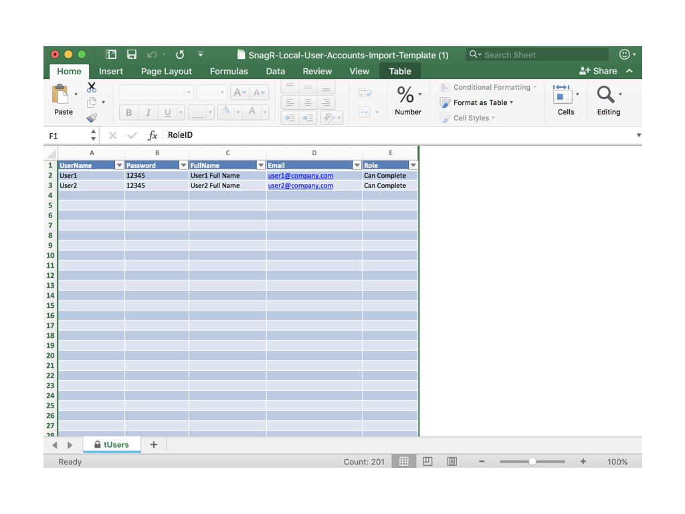Viewport: 685px width, 514px height.
Task: Click the bottom align icon
Action: 326,88
